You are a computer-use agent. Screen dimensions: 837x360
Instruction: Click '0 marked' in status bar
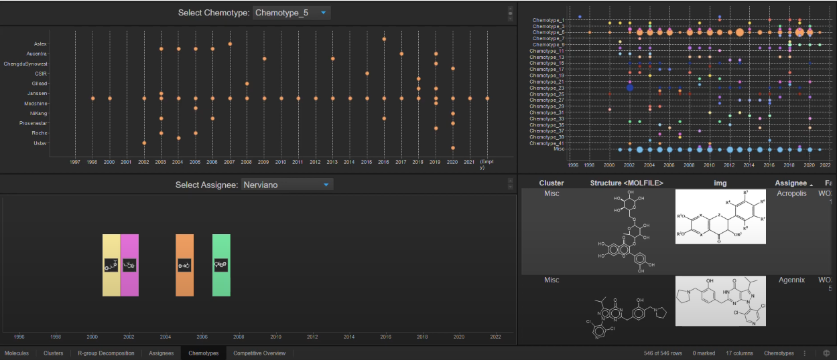pyautogui.click(x=704, y=353)
